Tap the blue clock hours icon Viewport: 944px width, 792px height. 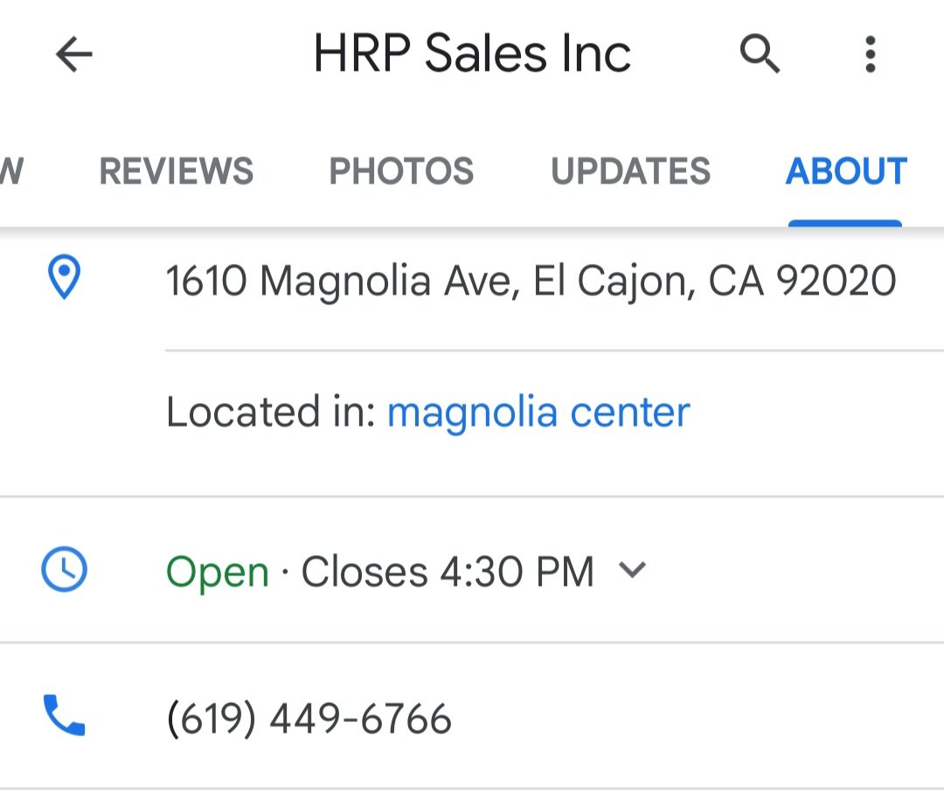[64, 569]
